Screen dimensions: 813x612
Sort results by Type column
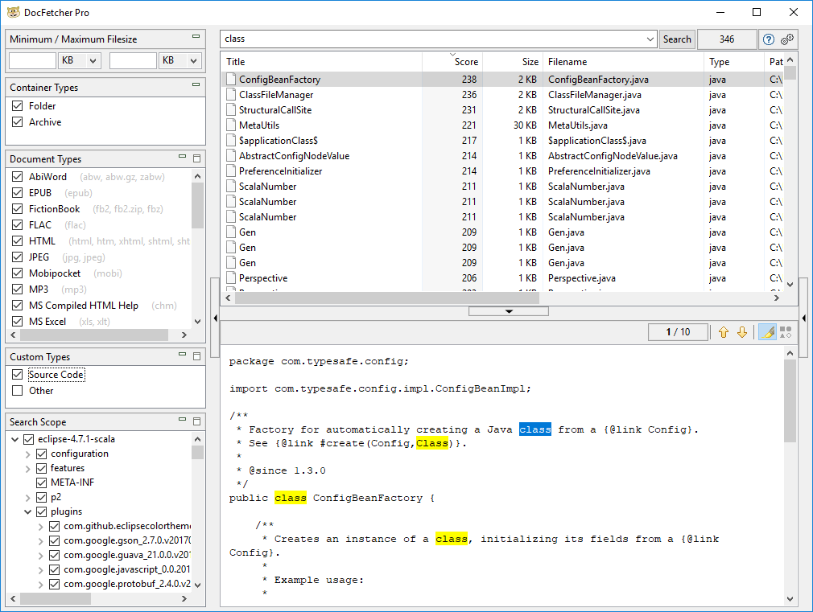click(x=733, y=62)
